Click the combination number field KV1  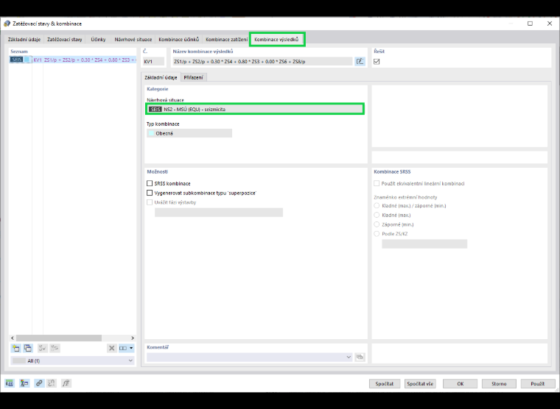tap(153, 61)
